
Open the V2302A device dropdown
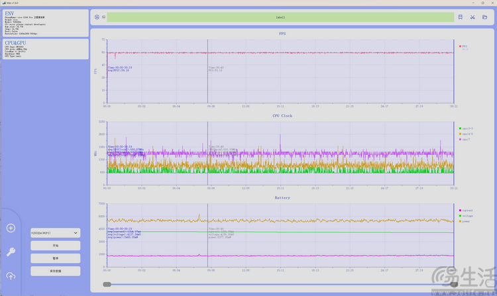point(55,233)
